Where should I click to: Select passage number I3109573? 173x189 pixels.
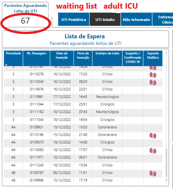36,142
